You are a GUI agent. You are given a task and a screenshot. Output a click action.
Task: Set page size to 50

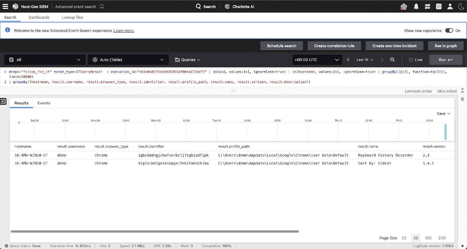pos(416,238)
